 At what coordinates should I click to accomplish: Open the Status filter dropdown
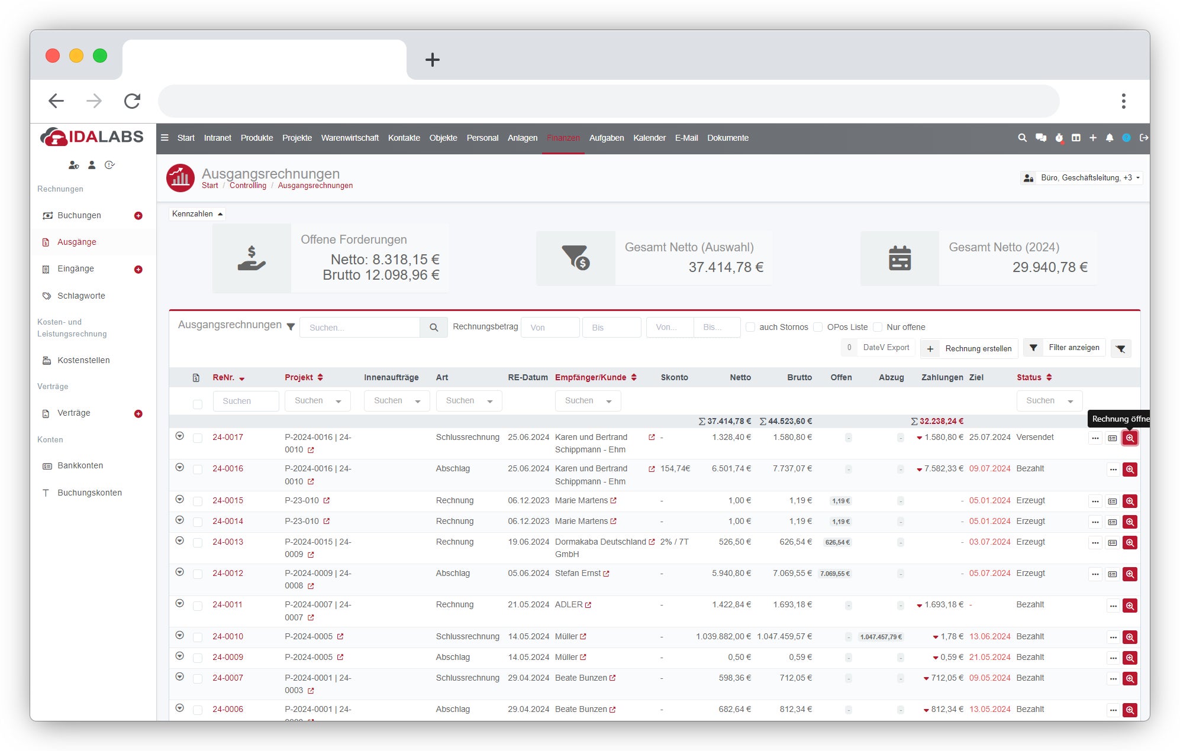pyautogui.click(x=1049, y=401)
